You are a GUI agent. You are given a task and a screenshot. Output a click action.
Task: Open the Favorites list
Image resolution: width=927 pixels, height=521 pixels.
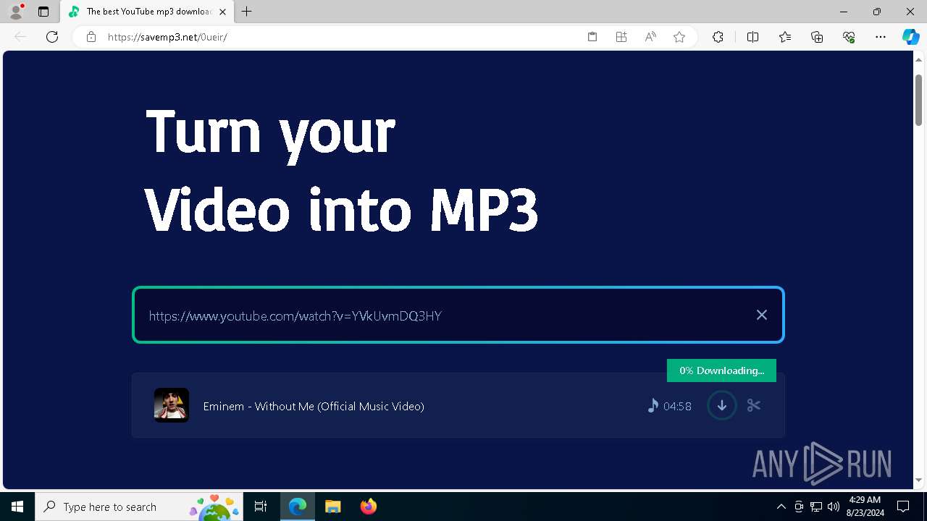pyautogui.click(x=785, y=37)
